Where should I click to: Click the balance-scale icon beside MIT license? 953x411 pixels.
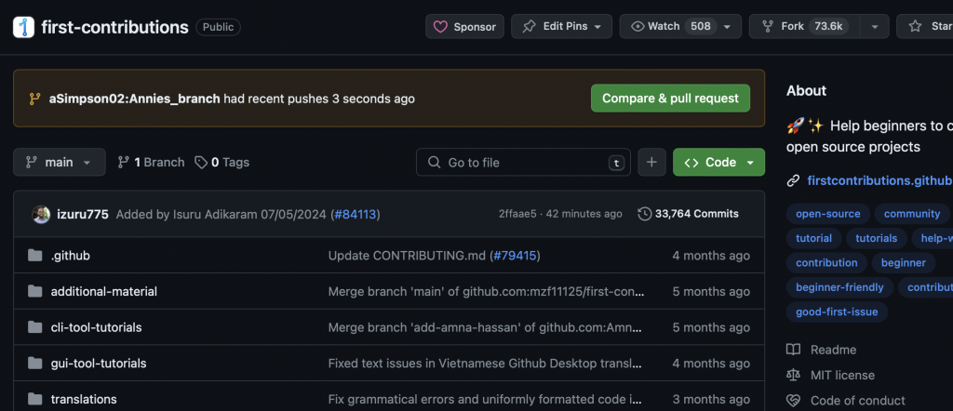(793, 375)
